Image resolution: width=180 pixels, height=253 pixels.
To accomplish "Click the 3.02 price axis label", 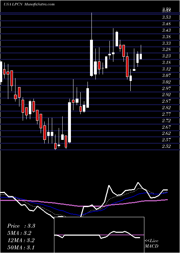I will pyautogui.click(x=166, y=82).
